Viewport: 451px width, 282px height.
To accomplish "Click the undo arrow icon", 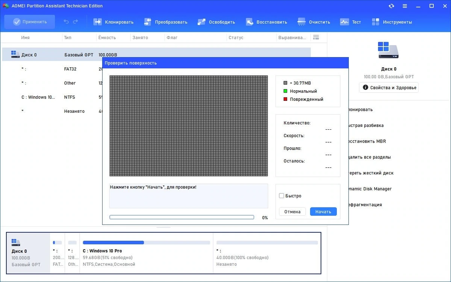I will (x=66, y=22).
